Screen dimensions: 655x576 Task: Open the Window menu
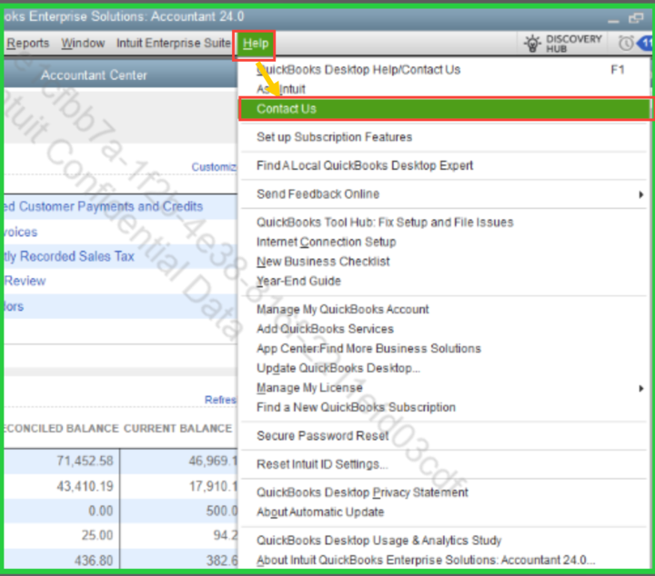click(83, 43)
